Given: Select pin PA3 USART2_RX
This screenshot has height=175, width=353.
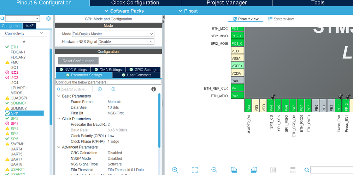Looking at the screenshot, I should tap(248, 105).
